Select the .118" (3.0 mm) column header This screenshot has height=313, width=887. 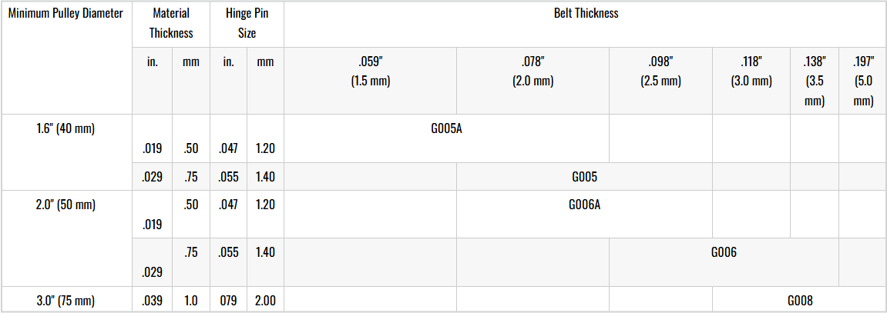point(751,71)
